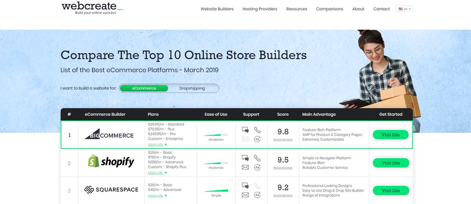Click "Extremely Customizable" advantage text
The width and height of the screenshot is (471, 204).
pyautogui.click(x=323, y=140)
